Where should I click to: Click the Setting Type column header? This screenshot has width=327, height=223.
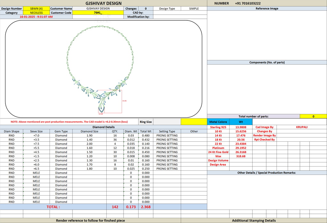(167, 131)
